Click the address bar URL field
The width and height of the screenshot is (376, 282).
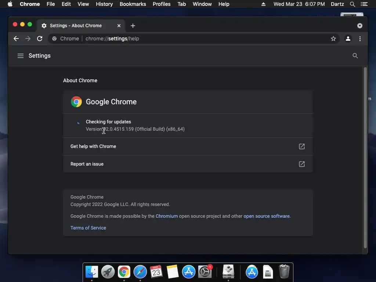point(194,39)
